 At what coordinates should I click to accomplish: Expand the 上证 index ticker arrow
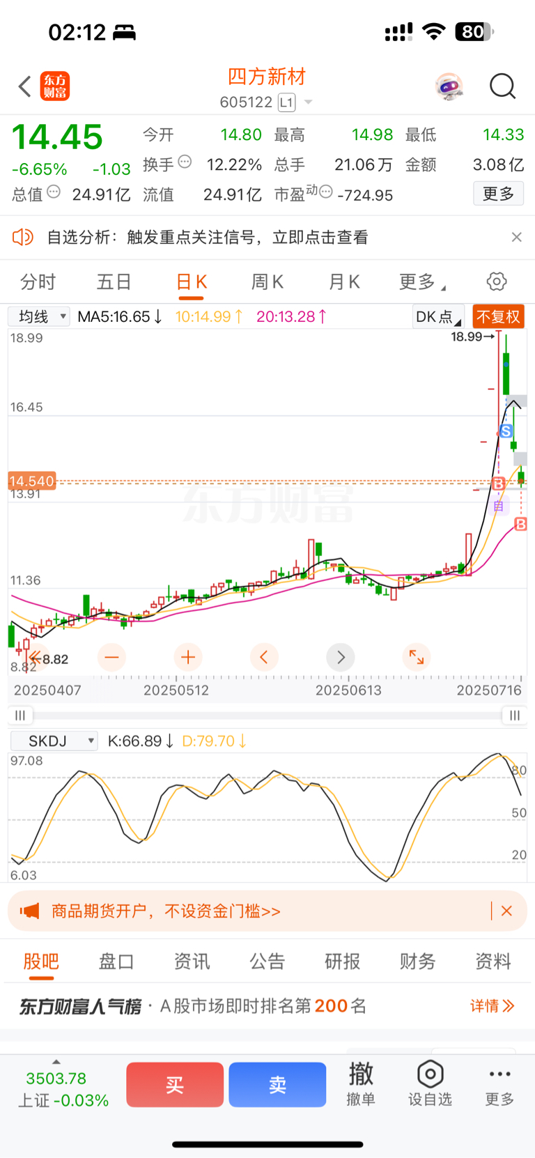(56, 1063)
